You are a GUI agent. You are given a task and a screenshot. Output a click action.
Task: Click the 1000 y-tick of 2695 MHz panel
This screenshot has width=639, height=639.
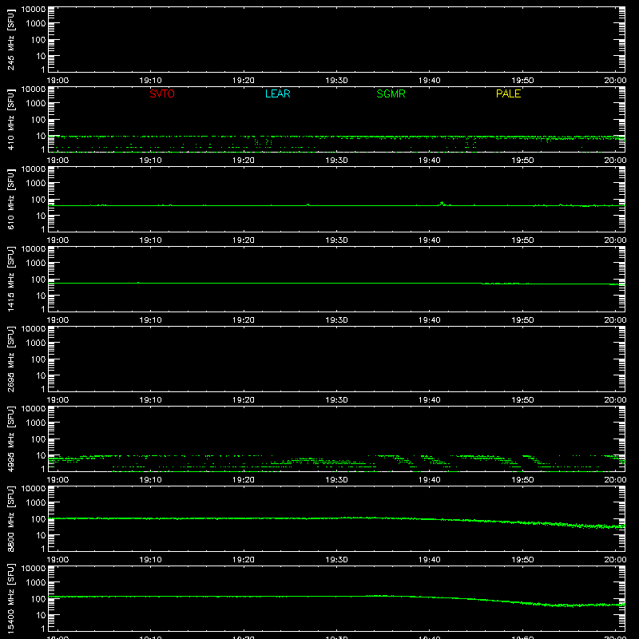[36, 343]
